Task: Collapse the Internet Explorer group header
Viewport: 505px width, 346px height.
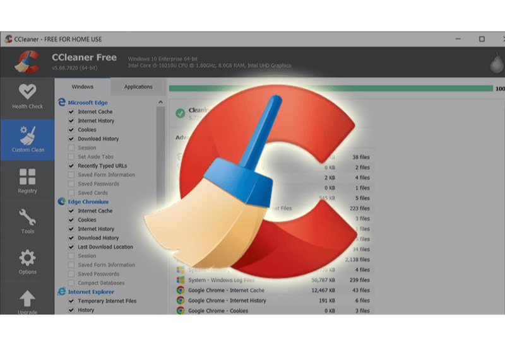Action: pyautogui.click(x=91, y=291)
